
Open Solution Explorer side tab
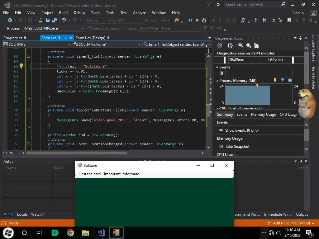point(313,48)
